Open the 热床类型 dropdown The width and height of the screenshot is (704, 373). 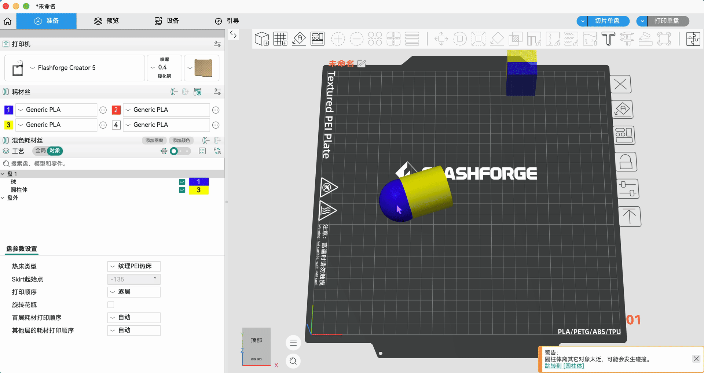tap(134, 266)
